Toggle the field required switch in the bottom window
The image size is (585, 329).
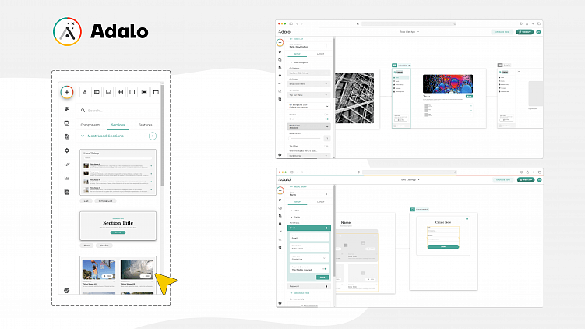pos(326,268)
